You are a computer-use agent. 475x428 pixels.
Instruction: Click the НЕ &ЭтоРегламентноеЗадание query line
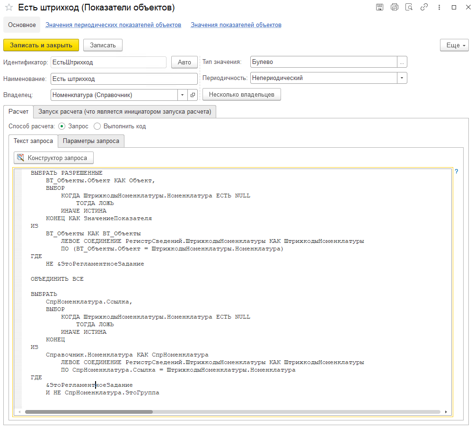click(95, 264)
